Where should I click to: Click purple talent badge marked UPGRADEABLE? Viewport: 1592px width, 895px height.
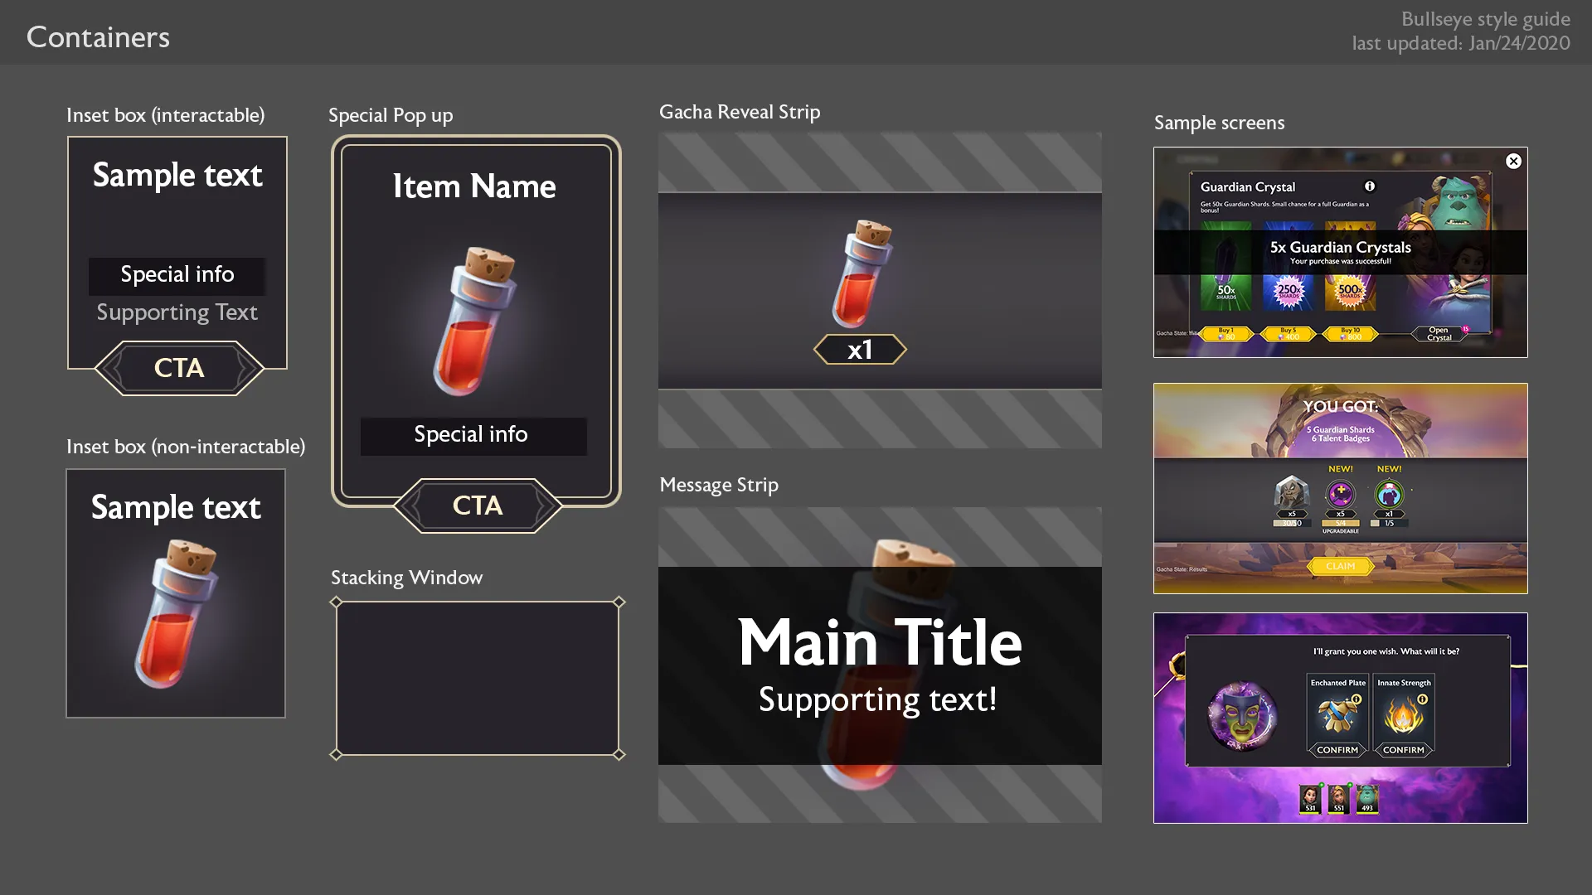tap(1341, 495)
